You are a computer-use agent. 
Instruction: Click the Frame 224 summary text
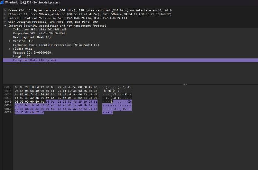pyautogui.click(x=90, y=10)
